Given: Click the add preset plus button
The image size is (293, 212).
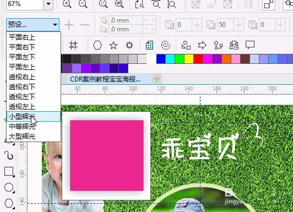Looking at the screenshot, I should 69,25.
